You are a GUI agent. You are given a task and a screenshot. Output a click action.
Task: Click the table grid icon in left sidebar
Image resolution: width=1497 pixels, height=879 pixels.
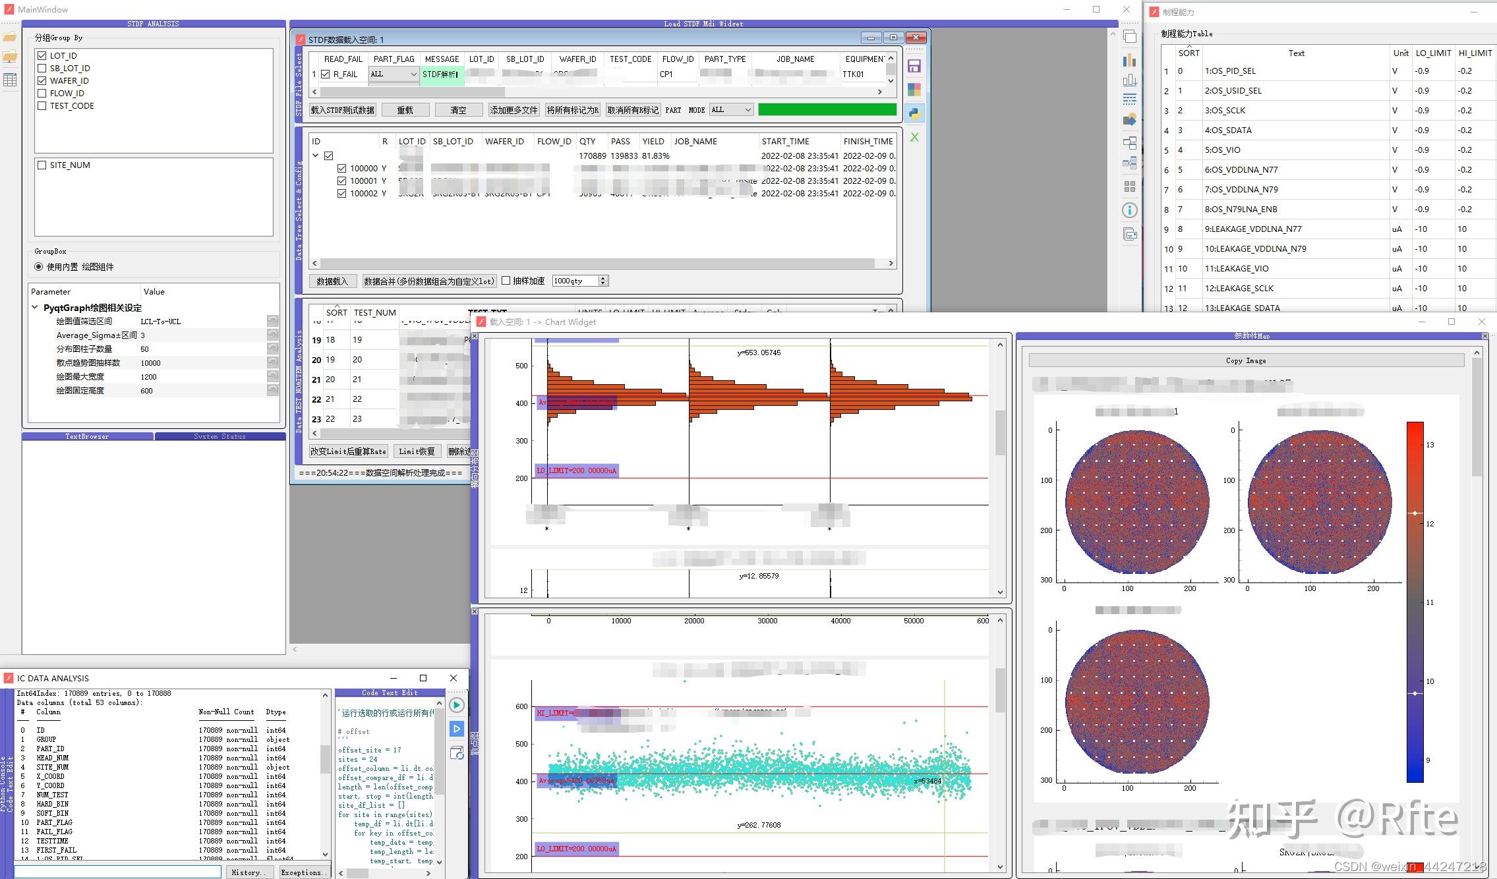point(10,80)
